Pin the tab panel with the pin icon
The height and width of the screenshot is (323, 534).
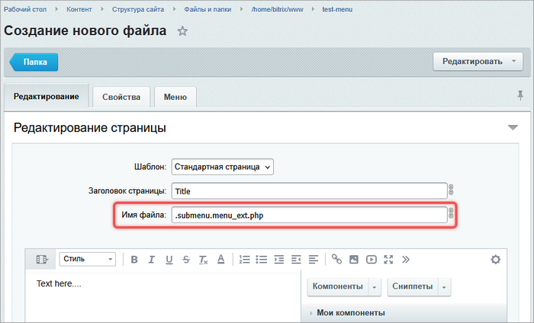point(520,95)
